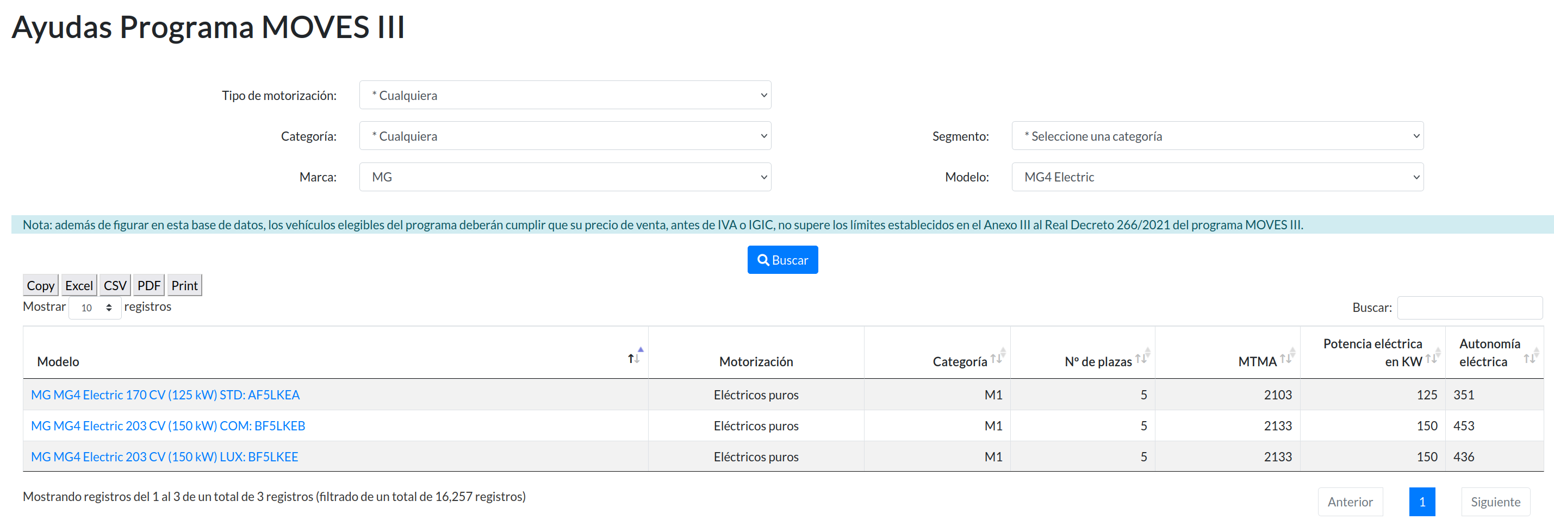The height and width of the screenshot is (526, 1554).
Task: Open MG4 Electric 170 CV STD: AF5LKEA link
Action: tap(165, 395)
